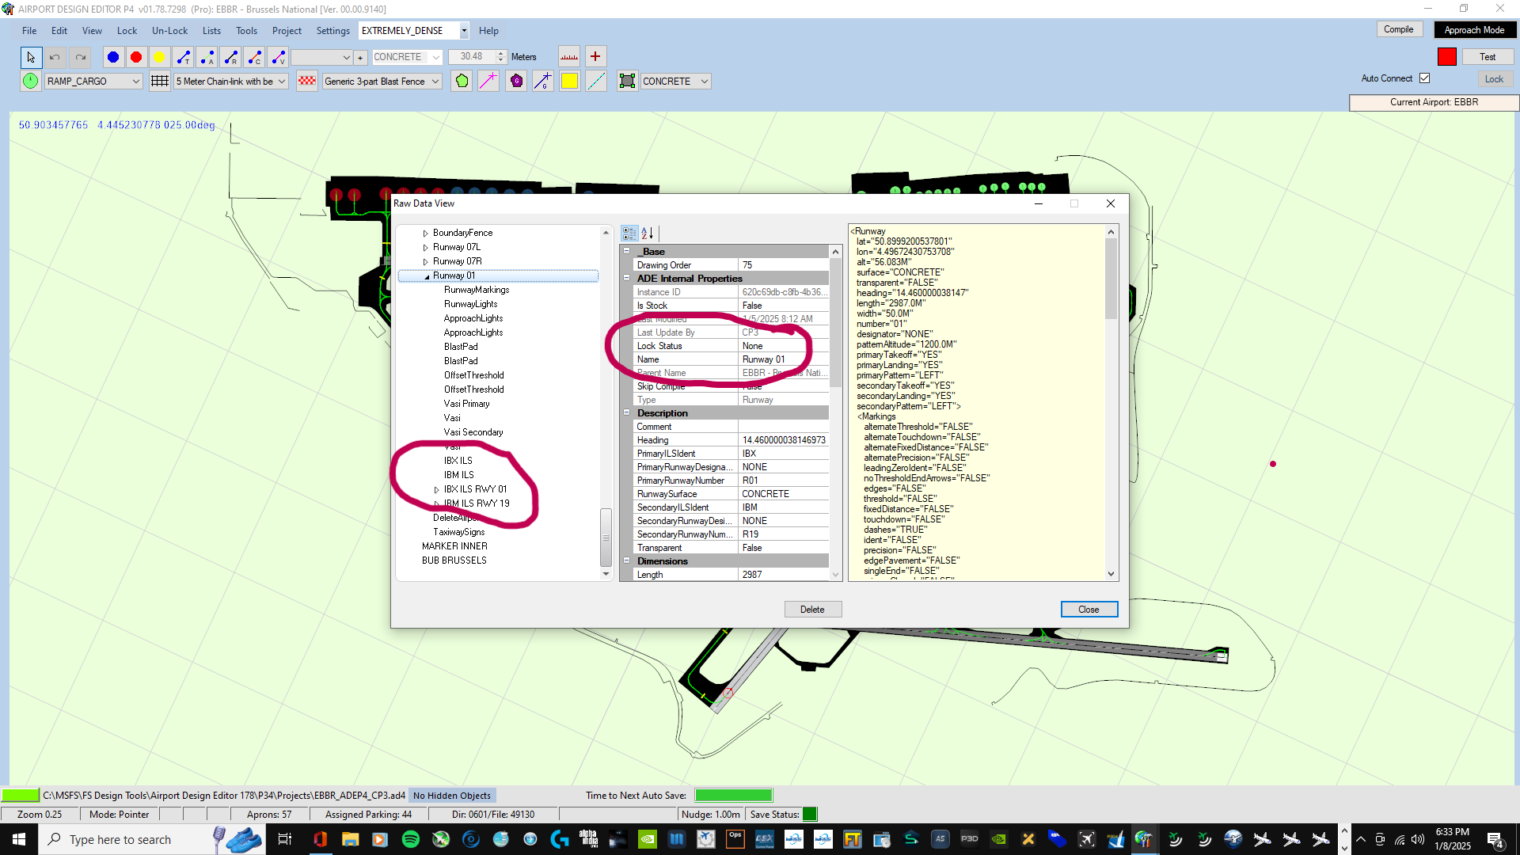The image size is (1520, 855).
Task: Click the Compile button
Action: (1398, 29)
